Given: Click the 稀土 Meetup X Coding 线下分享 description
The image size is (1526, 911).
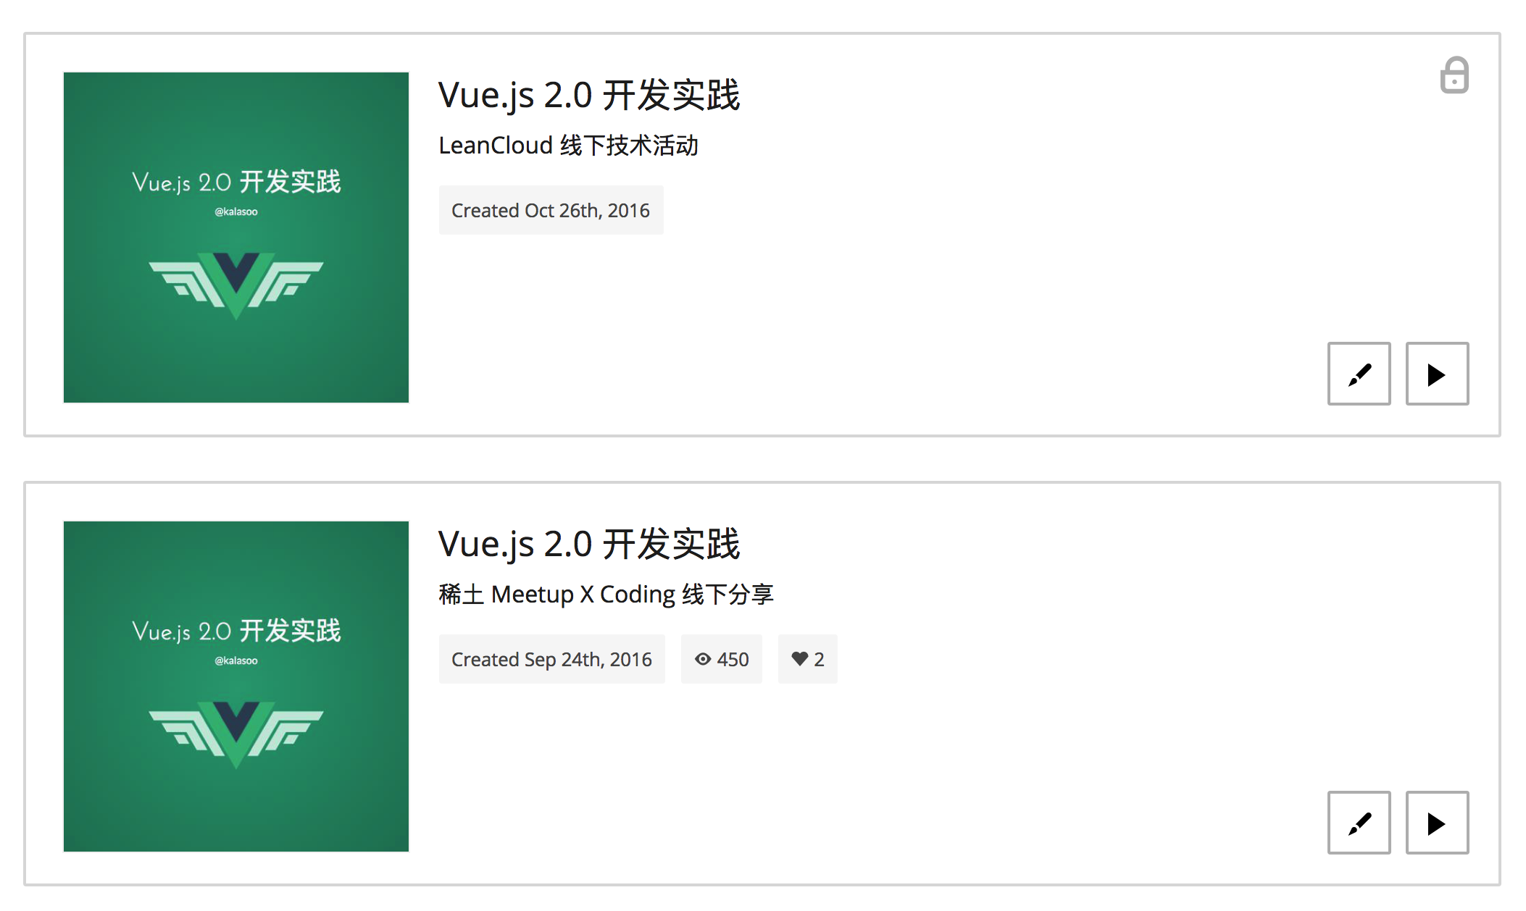Looking at the screenshot, I should 606,595.
